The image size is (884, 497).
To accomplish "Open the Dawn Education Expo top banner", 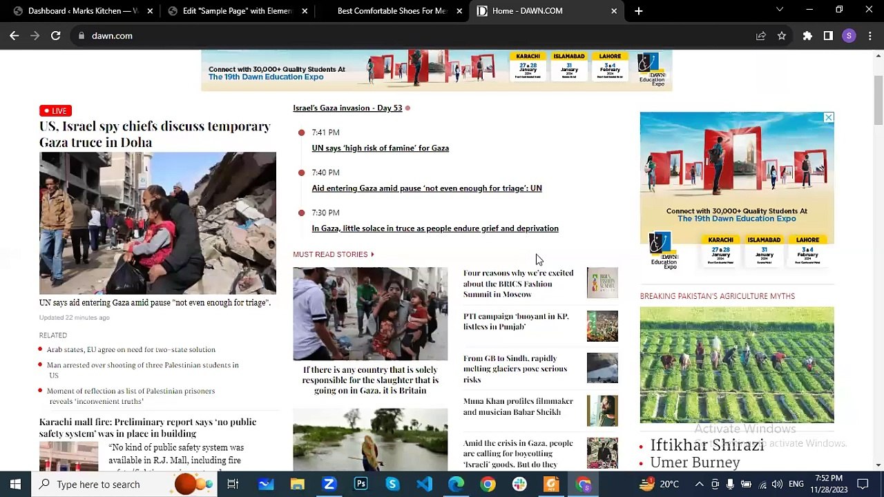I will 436,70.
